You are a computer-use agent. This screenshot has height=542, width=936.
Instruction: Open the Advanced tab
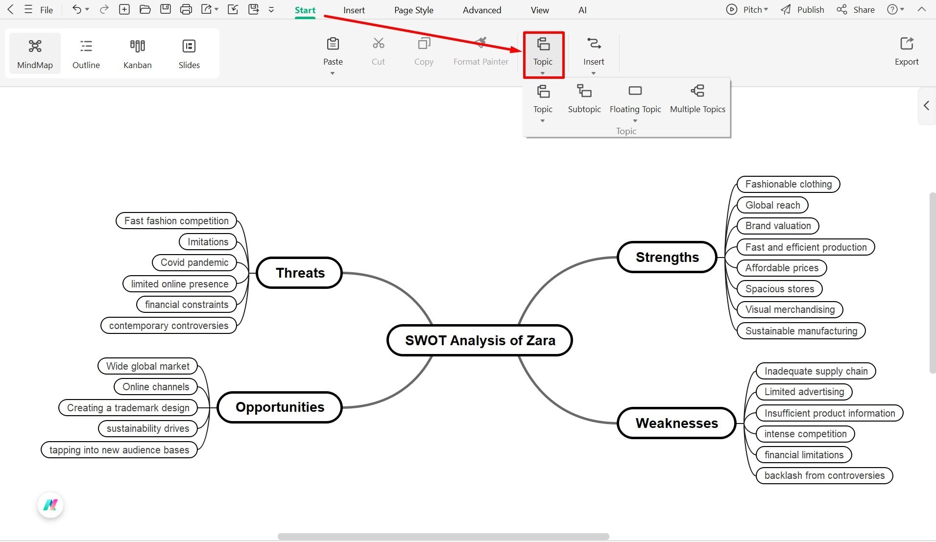pyautogui.click(x=482, y=10)
